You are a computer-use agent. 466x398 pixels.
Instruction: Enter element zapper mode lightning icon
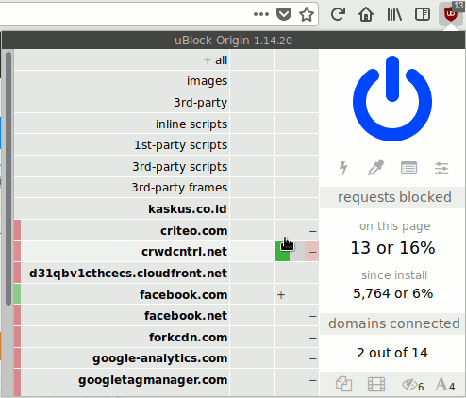tap(343, 168)
